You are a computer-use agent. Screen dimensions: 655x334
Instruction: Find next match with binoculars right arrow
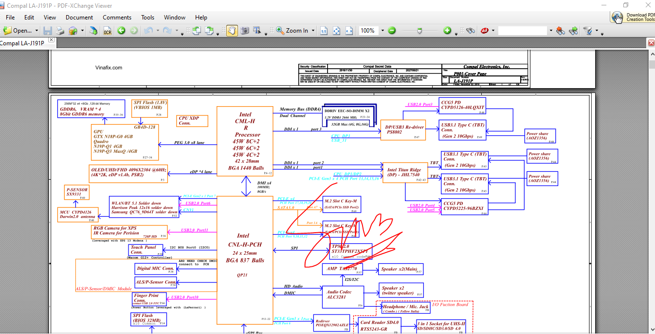coord(573,31)
